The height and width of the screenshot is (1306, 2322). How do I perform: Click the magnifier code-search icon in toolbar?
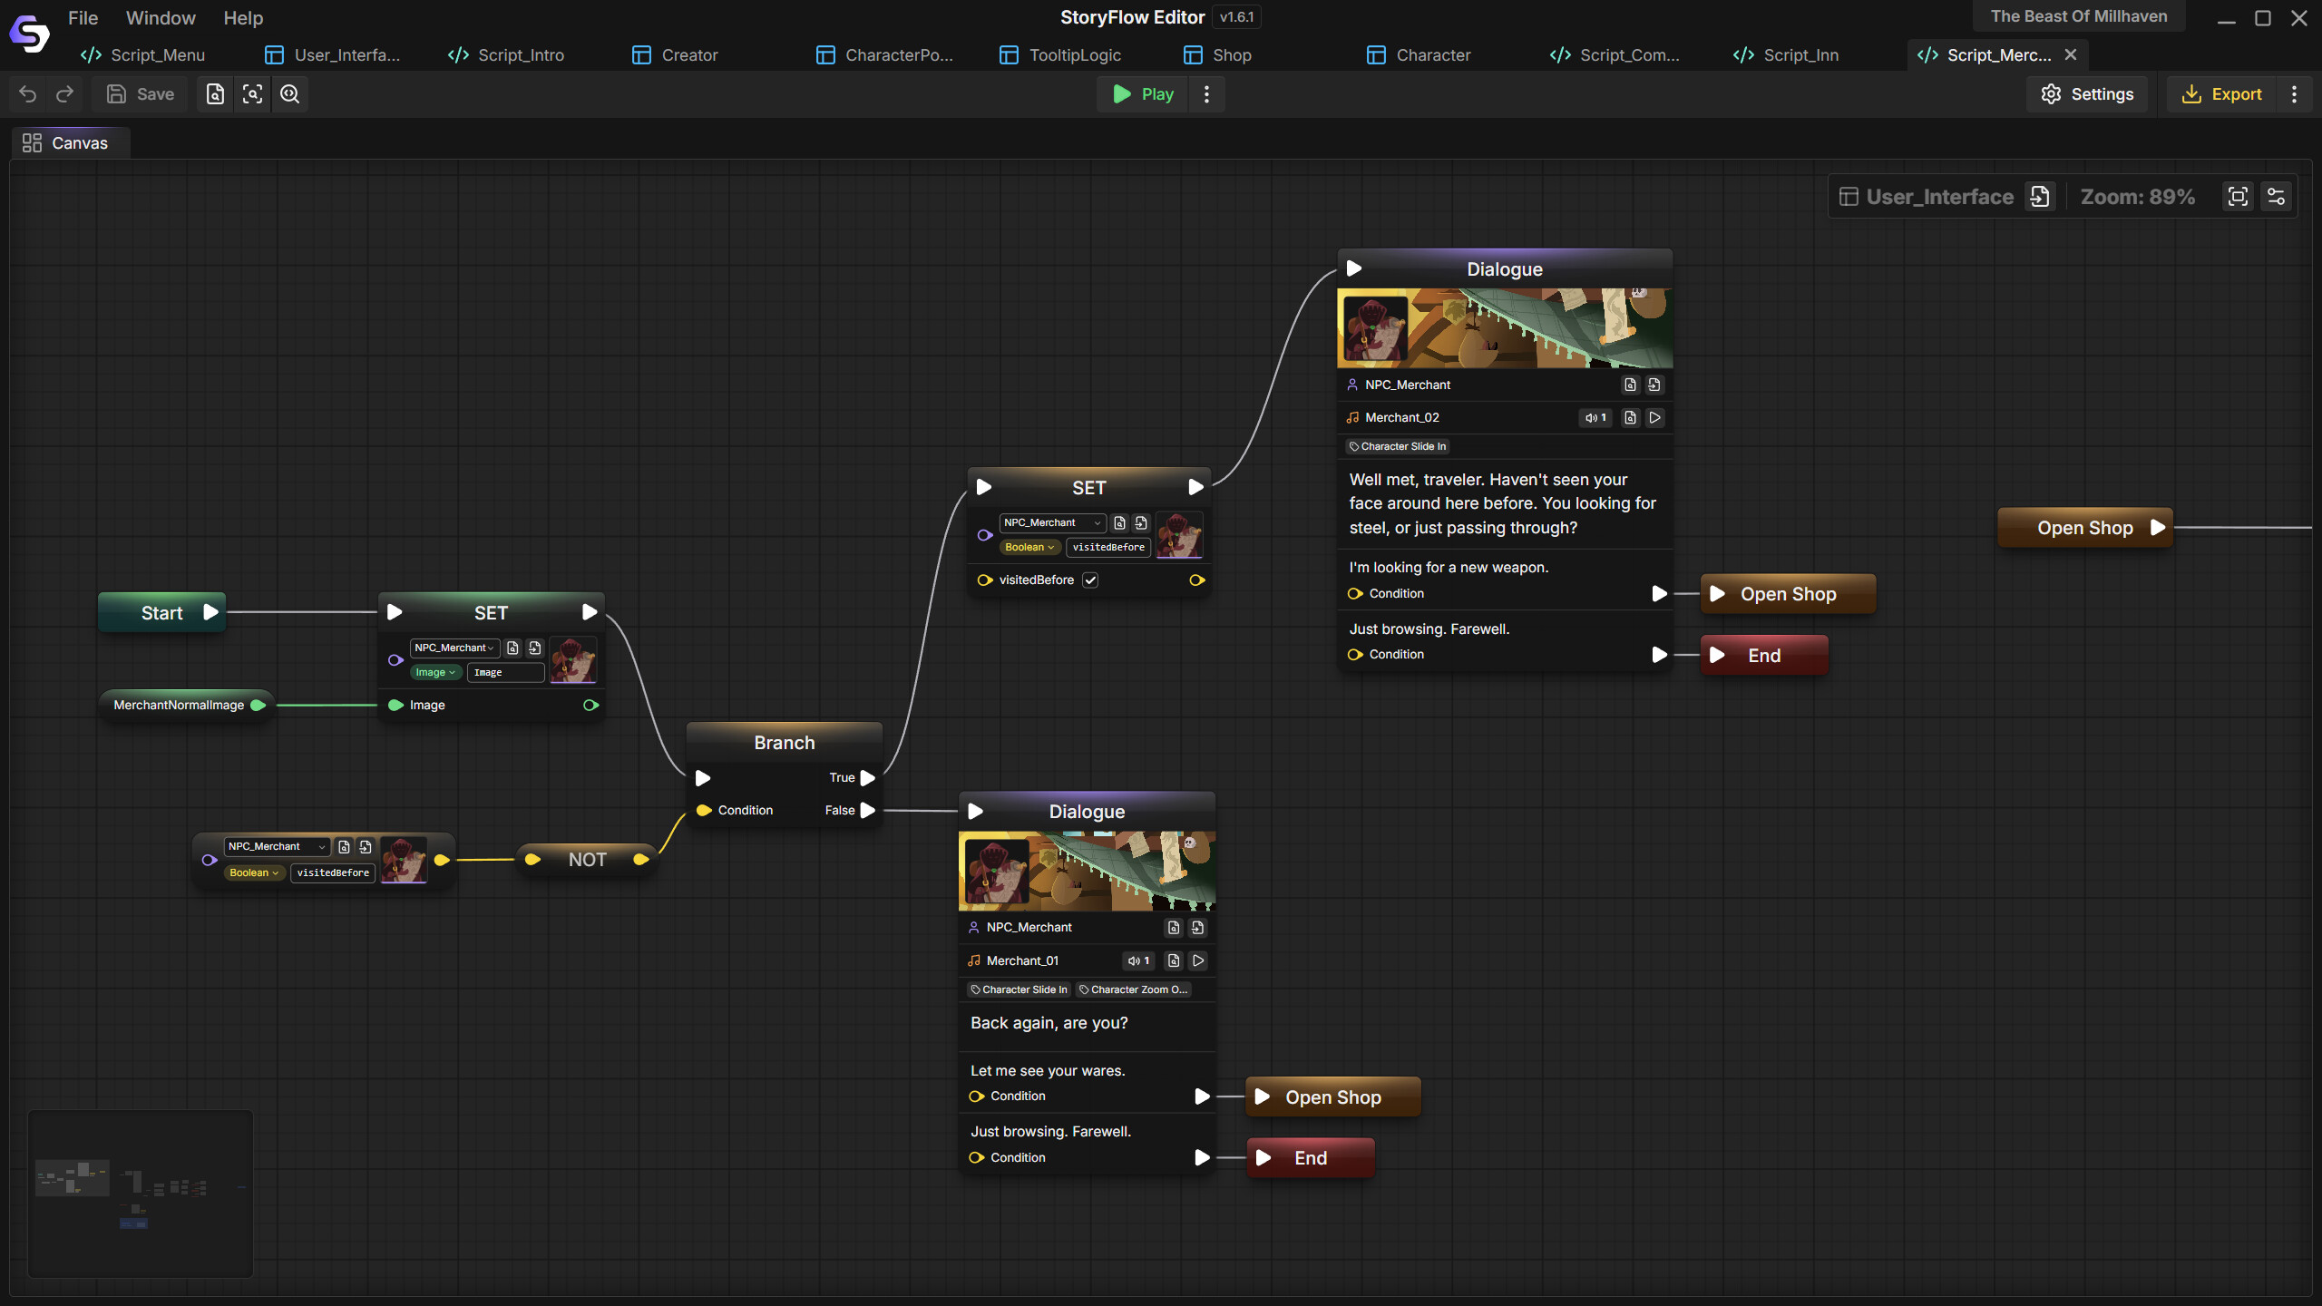pos(290,94)
